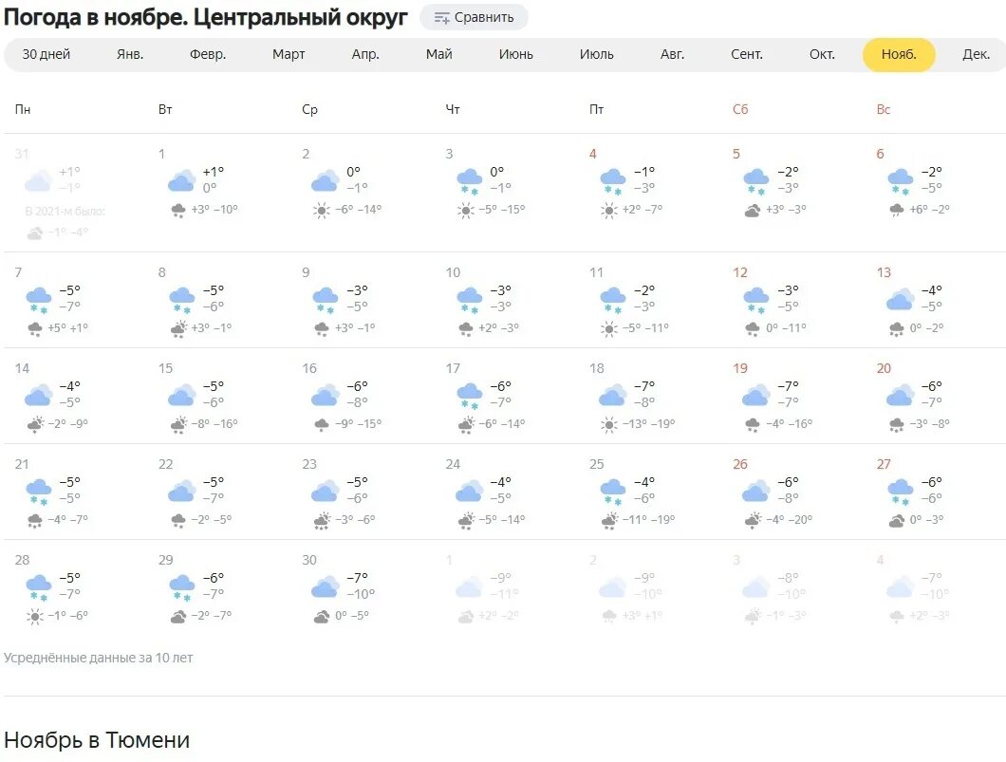Click the cloud icon for November 2
This screenshot has height=762, width=1006.
pyautogui.click(x=326, y=180)
